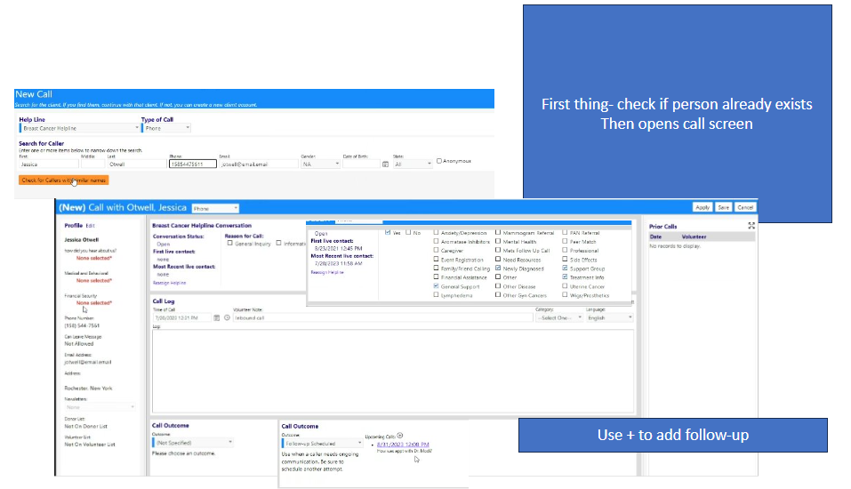Click the clock icon beside Time of Call
Screen dimensions: 851x489
point(227,318)
